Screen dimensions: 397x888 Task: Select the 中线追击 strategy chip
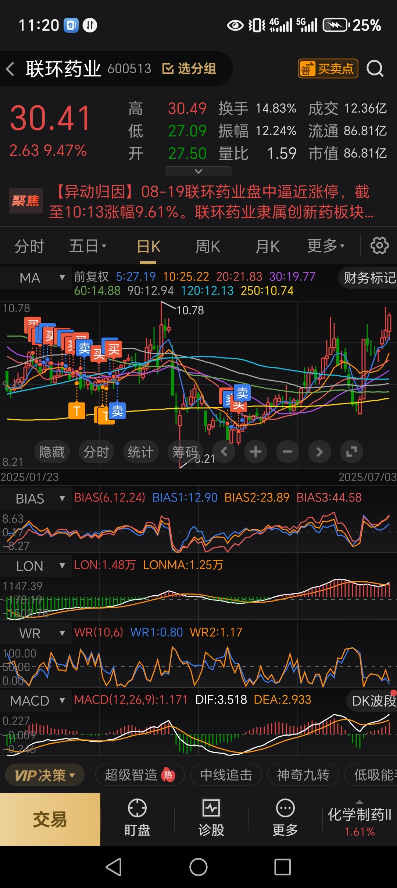pyautogui.click(x=226, y=775)
